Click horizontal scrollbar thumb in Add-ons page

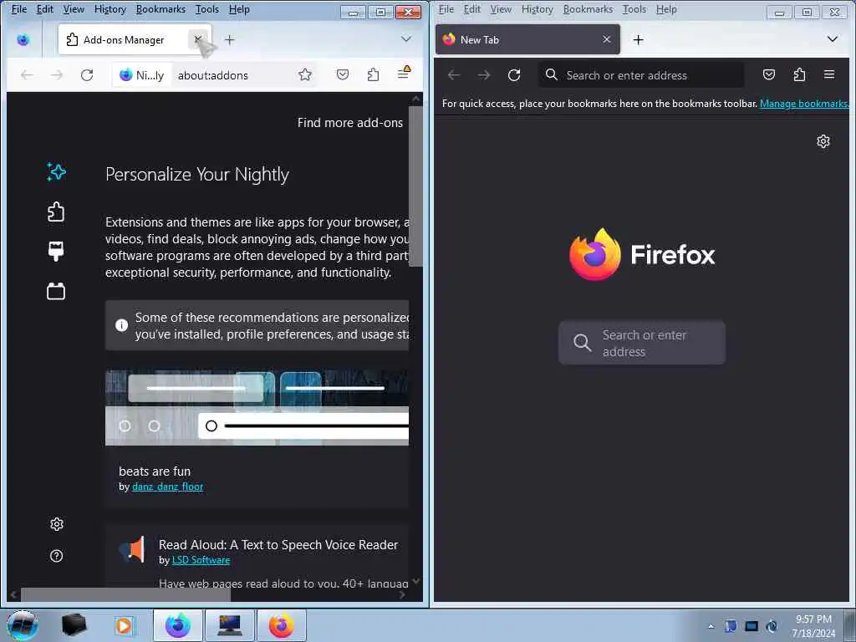125,594
